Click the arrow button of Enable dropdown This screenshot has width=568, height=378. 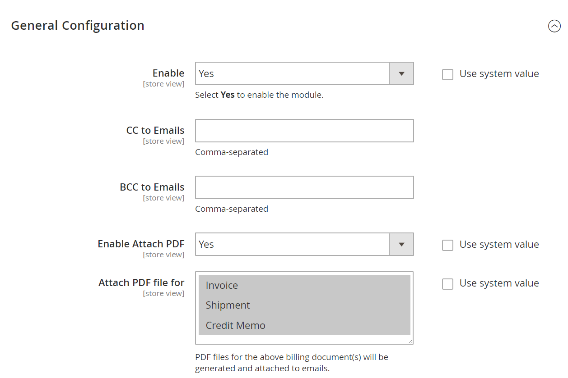(x=401, y=73)
